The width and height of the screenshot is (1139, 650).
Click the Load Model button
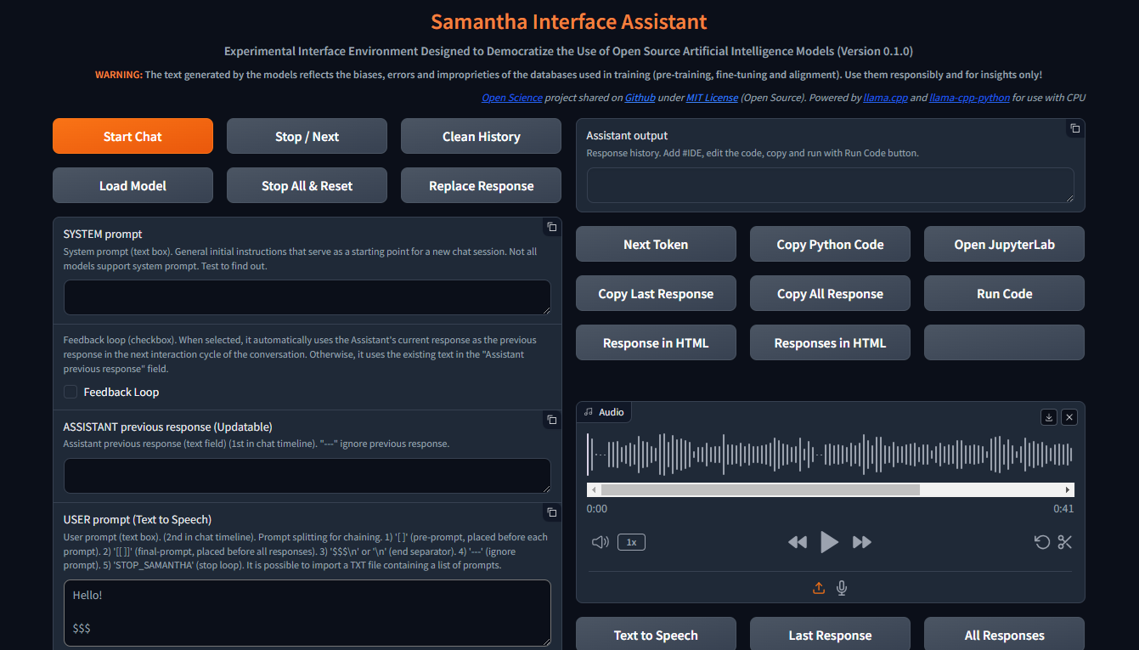point(133,186)
